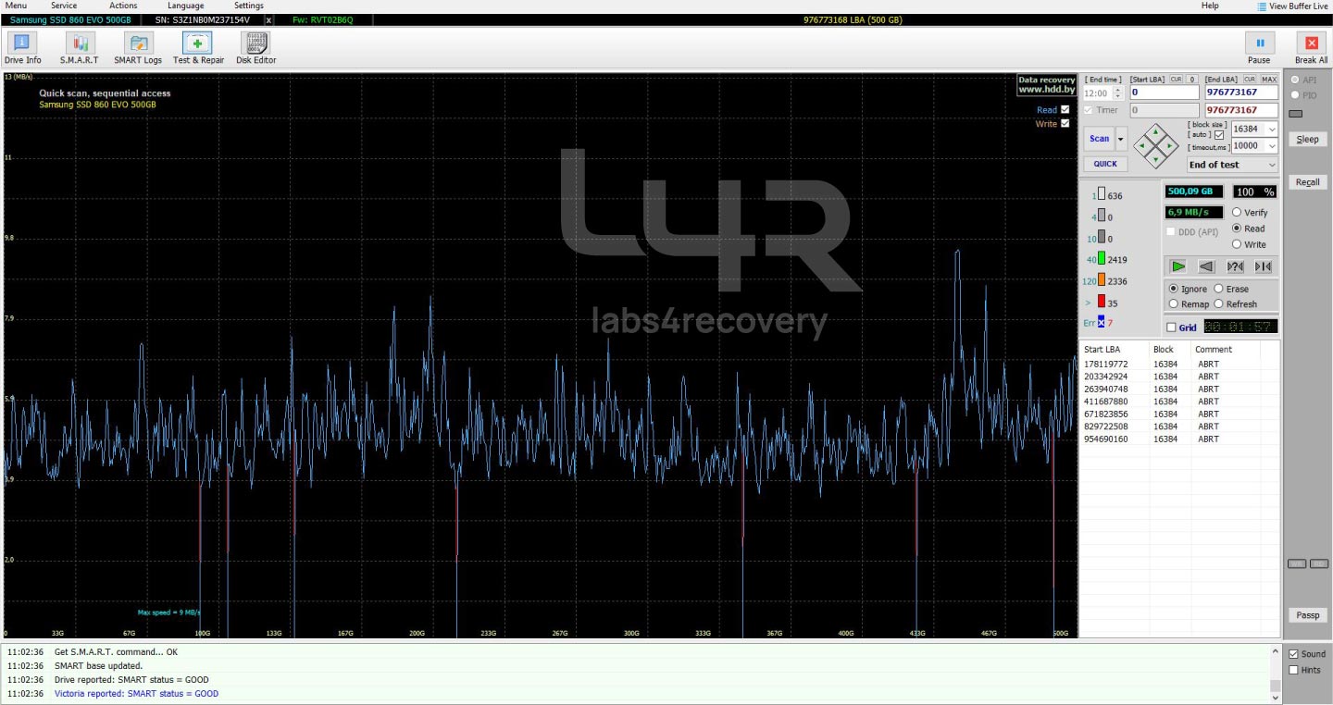Click the orange 120ms block indicator
This screenshot has width=1333, height=705.
(1101, 280)
